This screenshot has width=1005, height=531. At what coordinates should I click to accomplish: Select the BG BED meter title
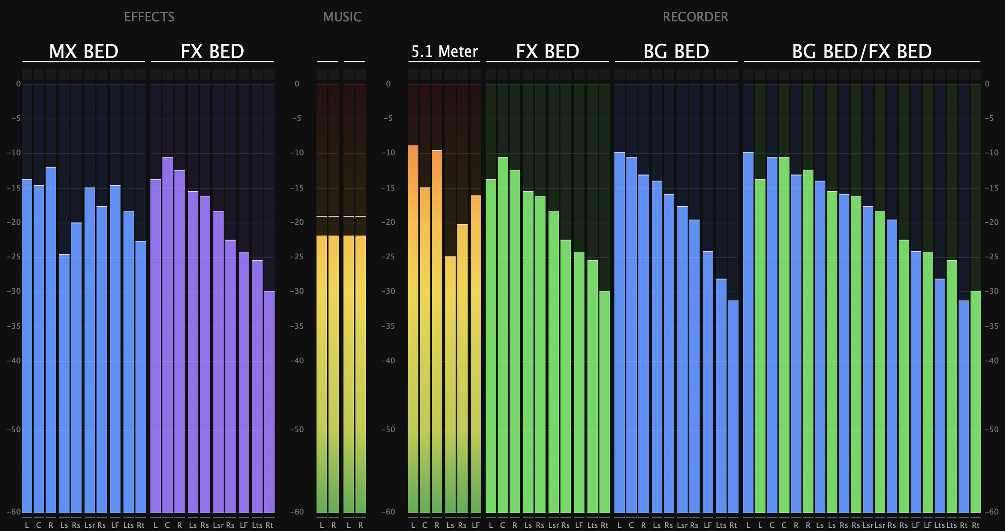[676, 51]
